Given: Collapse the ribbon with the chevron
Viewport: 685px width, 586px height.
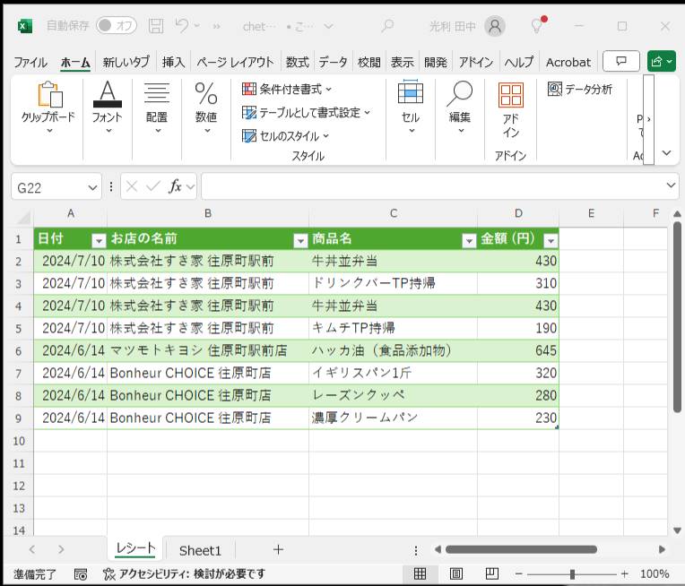Looking at the screenshot, I should click(667, 153).
